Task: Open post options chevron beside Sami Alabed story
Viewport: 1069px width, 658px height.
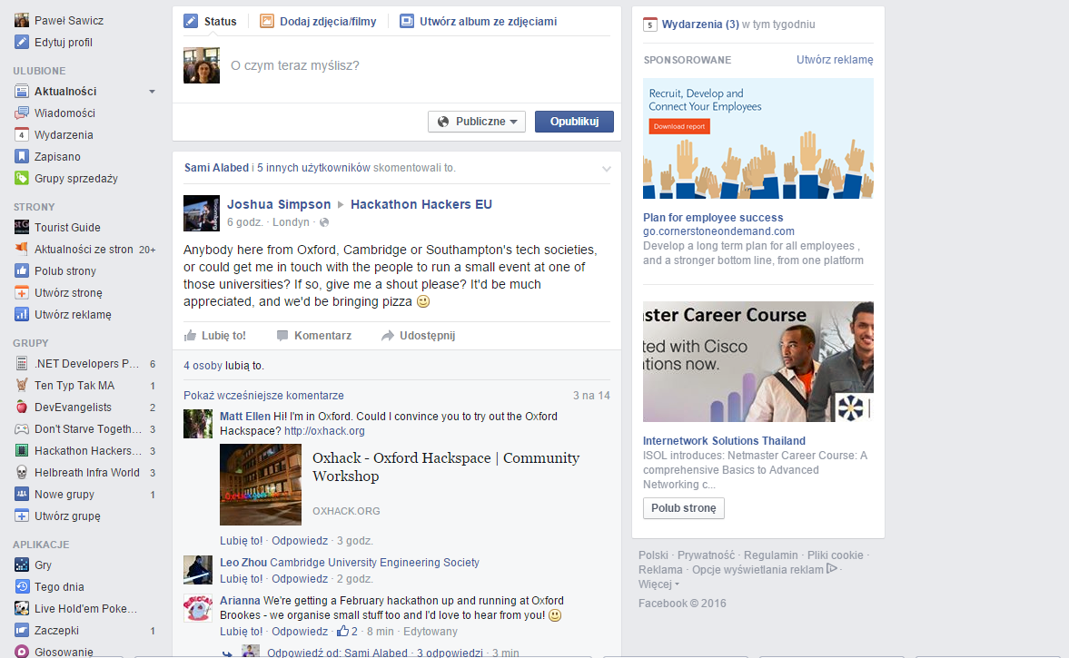Action: tap(606, 168)
